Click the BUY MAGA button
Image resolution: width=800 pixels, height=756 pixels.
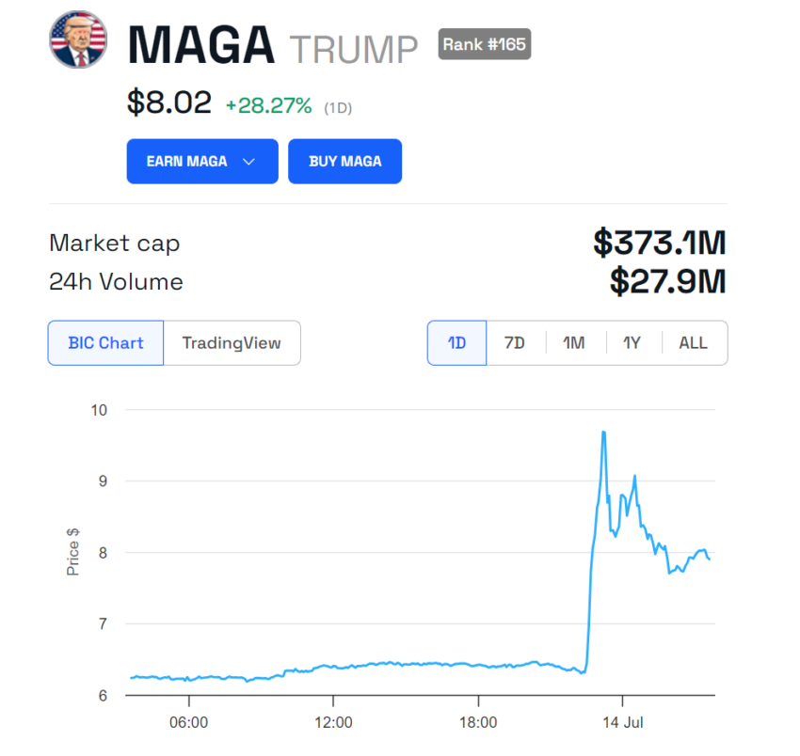[x=344, y=161]
